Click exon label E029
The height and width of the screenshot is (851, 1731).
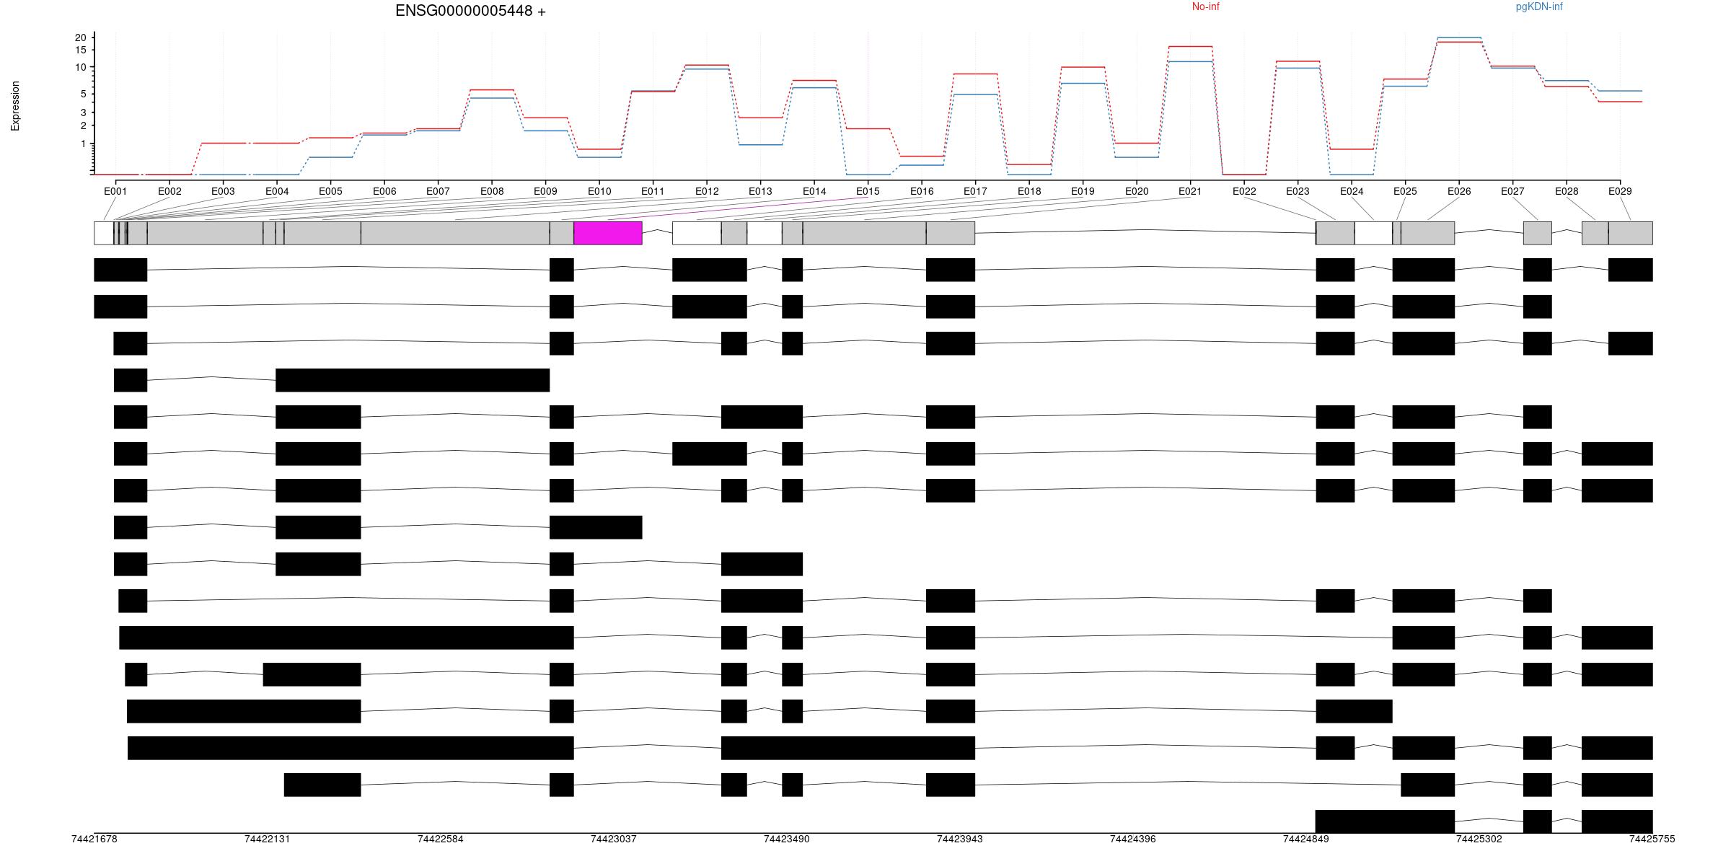(x=1620, y=191)
